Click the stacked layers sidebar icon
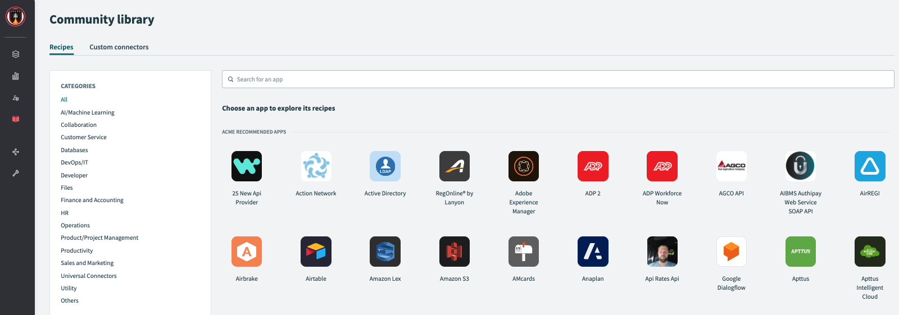 [16, 54]
